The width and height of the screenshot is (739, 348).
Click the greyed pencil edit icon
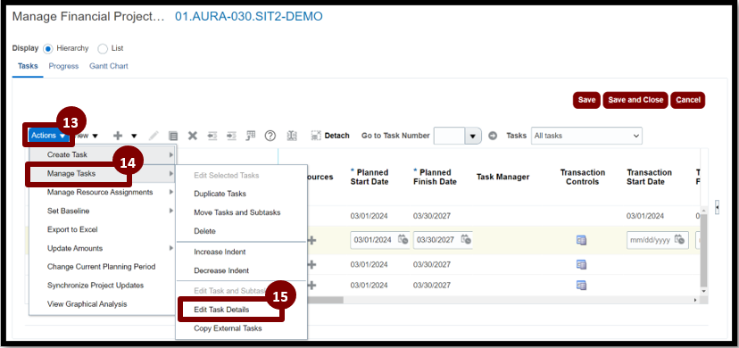click(x=154, y=136)
